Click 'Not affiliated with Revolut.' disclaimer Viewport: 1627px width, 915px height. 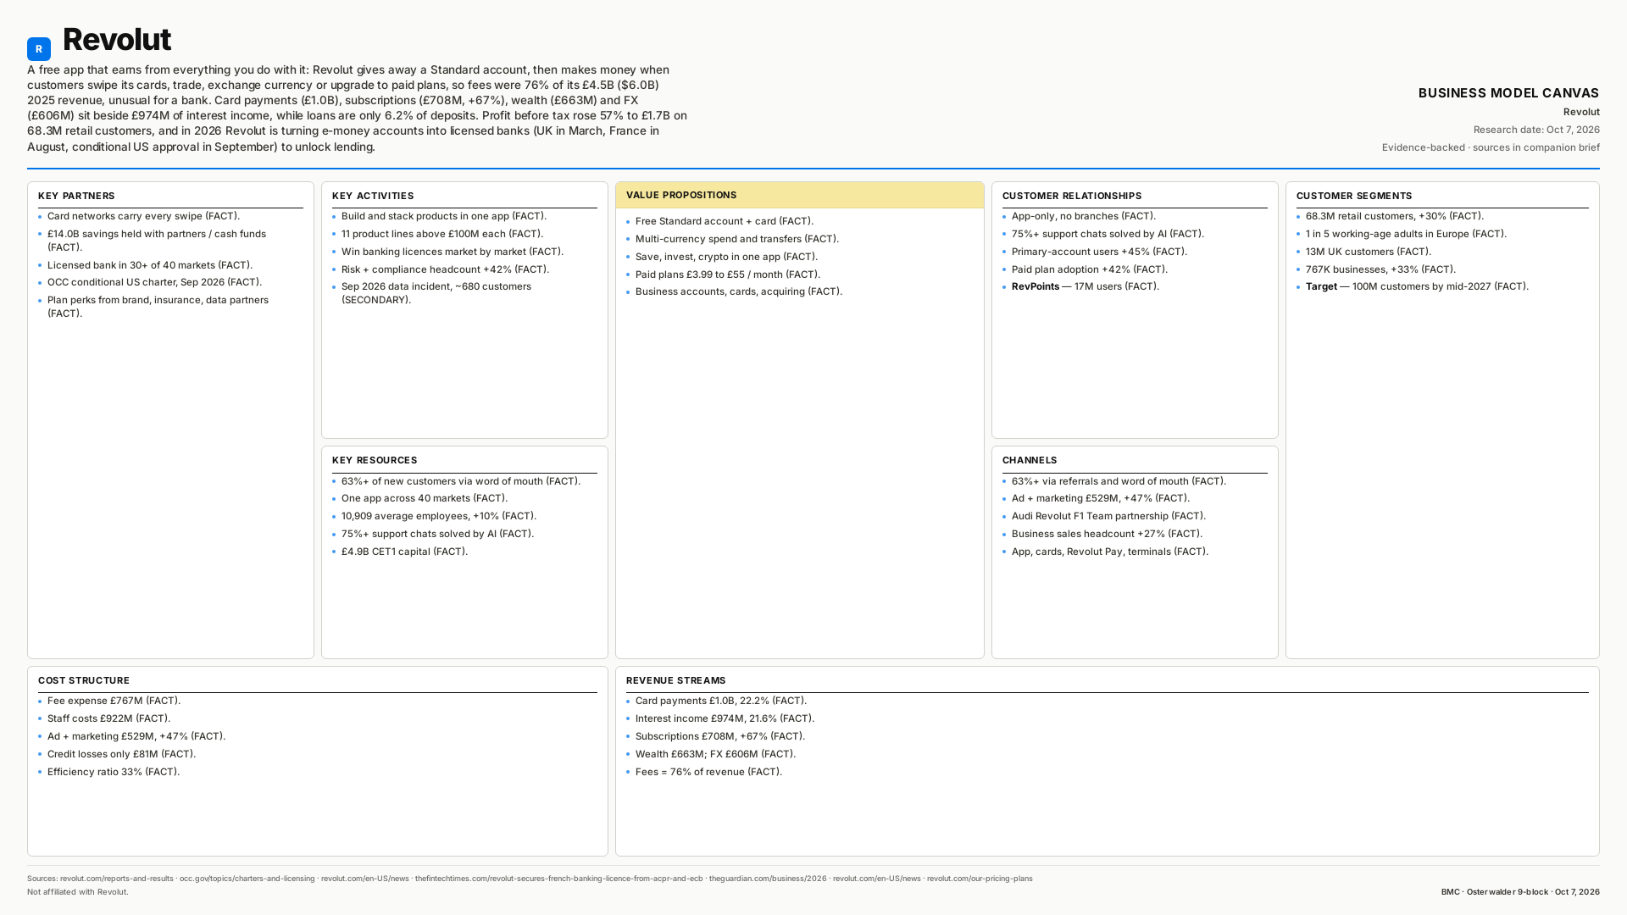(x=78, y=892)
